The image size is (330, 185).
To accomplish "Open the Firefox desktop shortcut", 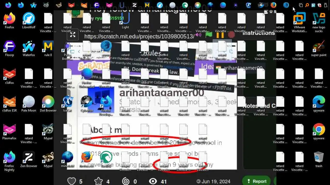I will click(9, 21).
